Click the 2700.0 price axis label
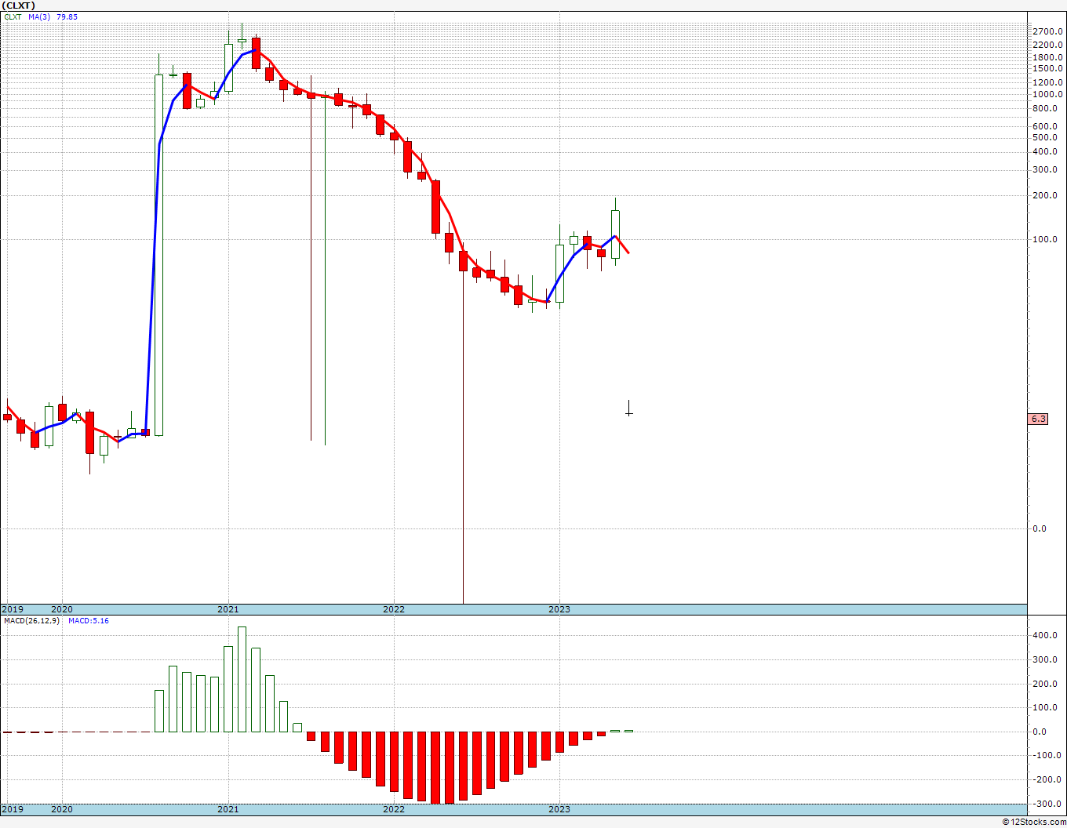Viewport: 1067px width, 828px height. (x=1048, y=31)
